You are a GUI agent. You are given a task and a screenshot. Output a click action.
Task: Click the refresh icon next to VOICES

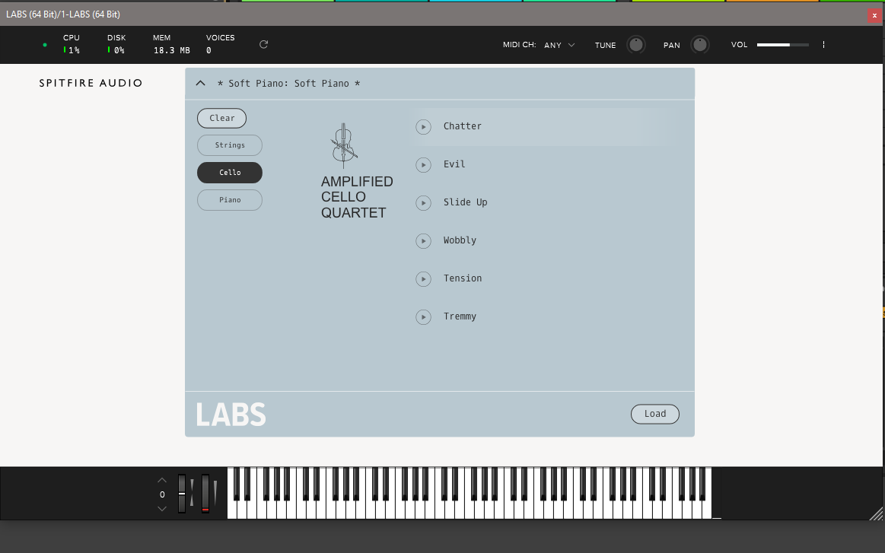[x=263, y=45]
